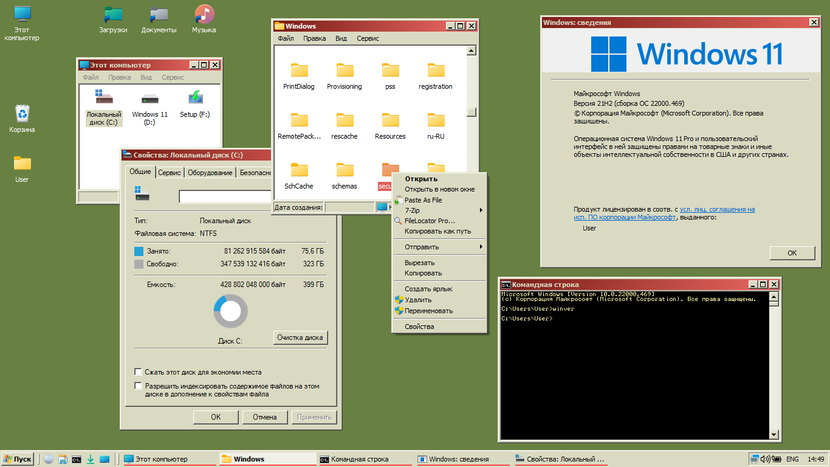Choose FileLocator Pro... menu entry
The height and width of the screenshot is (467, 830).
coord(439,221)
